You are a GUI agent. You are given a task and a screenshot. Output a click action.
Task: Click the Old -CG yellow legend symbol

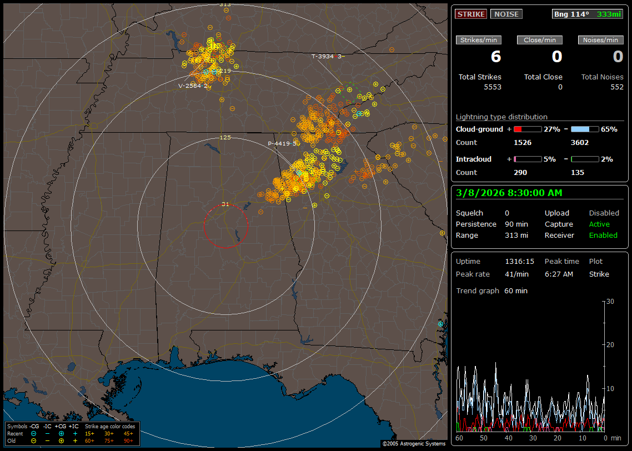coord(33,440)
